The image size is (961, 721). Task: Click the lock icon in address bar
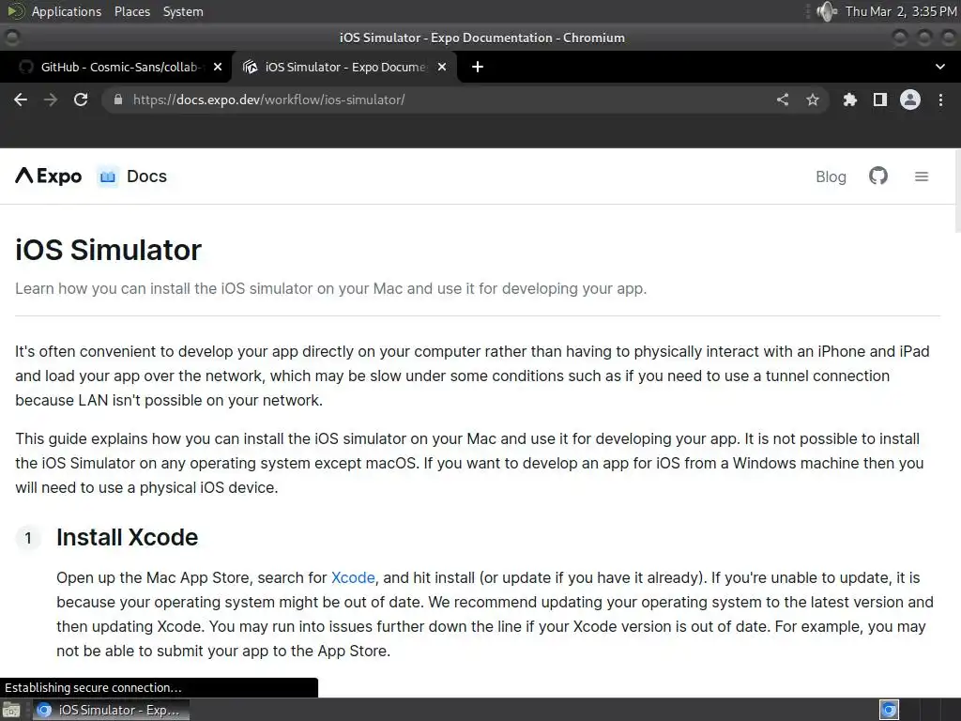point(118,100)
